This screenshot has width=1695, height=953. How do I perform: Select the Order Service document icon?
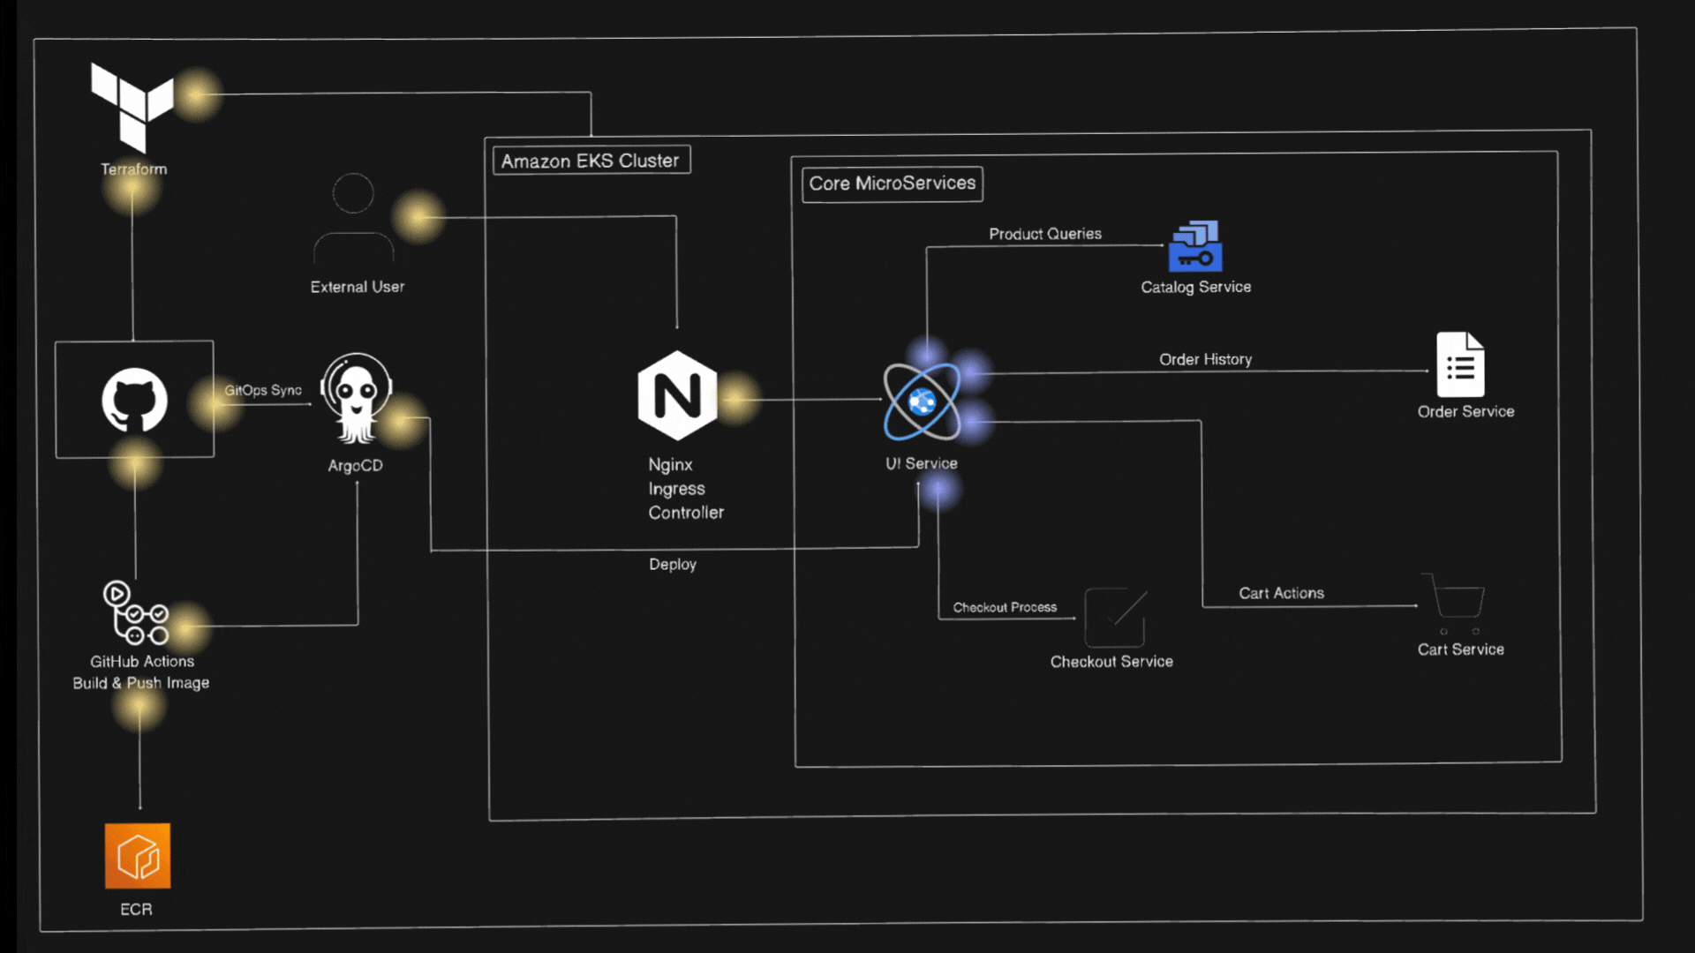(x=1460, y=364)
